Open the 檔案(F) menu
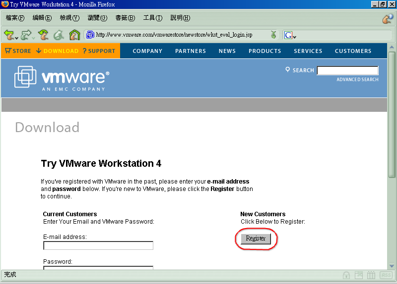 tap(15, 18)
